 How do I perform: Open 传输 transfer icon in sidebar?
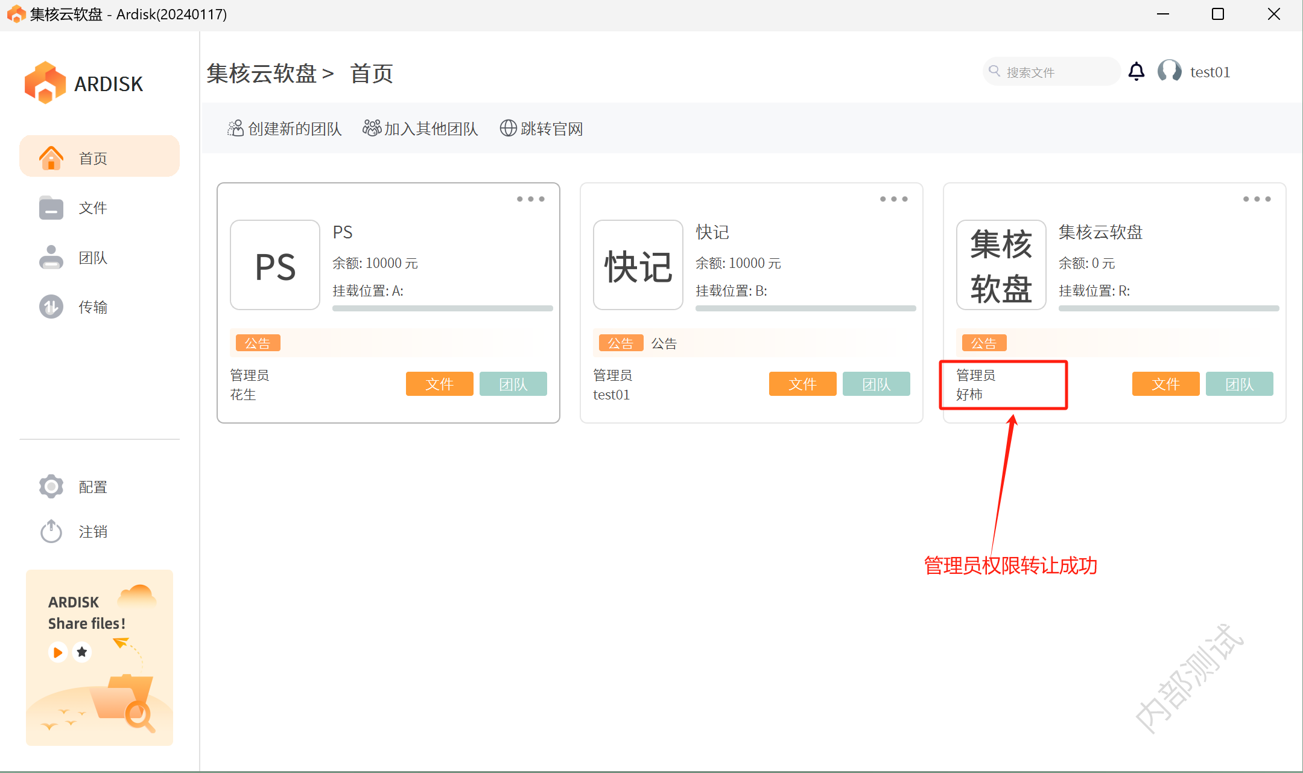click(x=51, y=307)
